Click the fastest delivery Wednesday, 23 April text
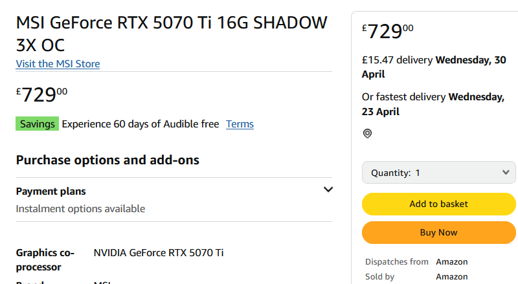518x284 pixels. (433, 104)
